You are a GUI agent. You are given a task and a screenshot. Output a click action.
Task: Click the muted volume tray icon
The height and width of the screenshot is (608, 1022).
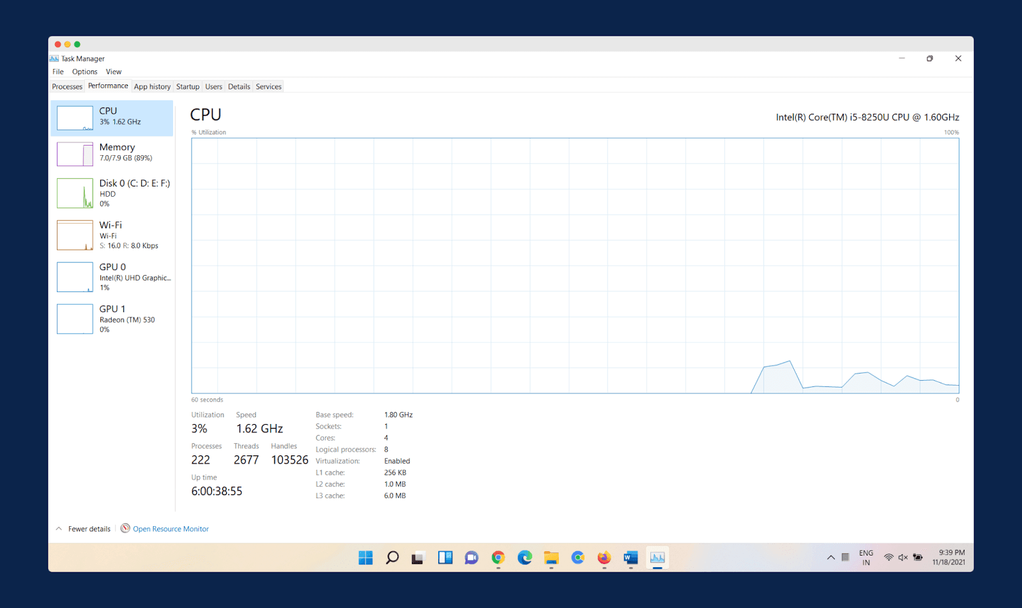point(903,558)
